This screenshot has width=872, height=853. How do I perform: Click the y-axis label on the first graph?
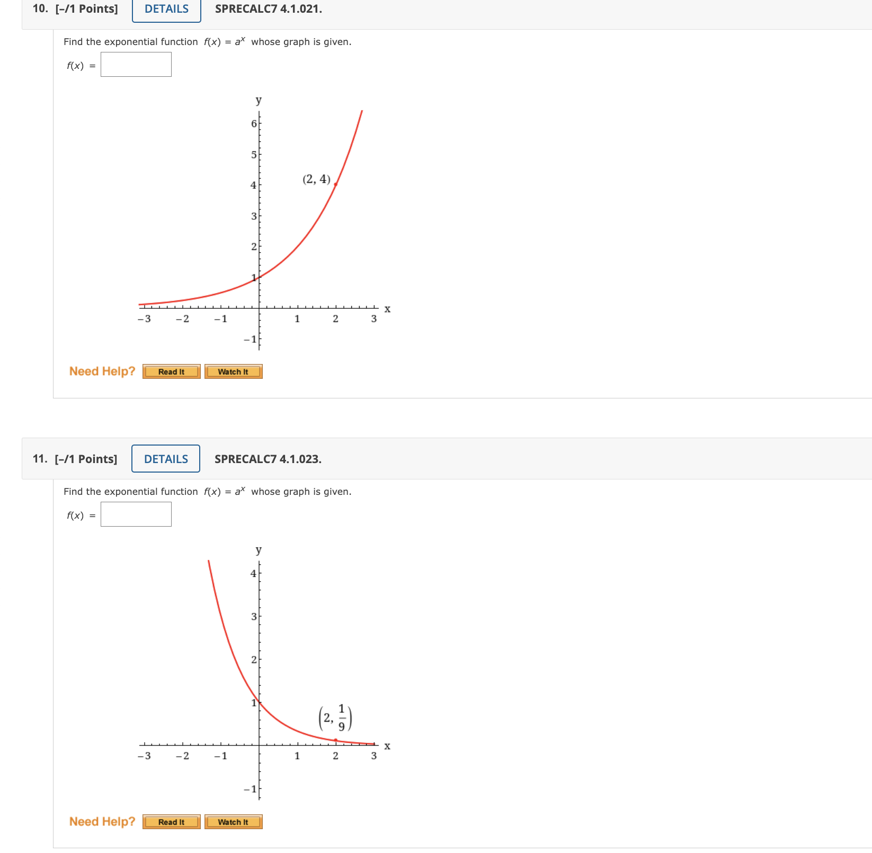[x=257, y=100]
